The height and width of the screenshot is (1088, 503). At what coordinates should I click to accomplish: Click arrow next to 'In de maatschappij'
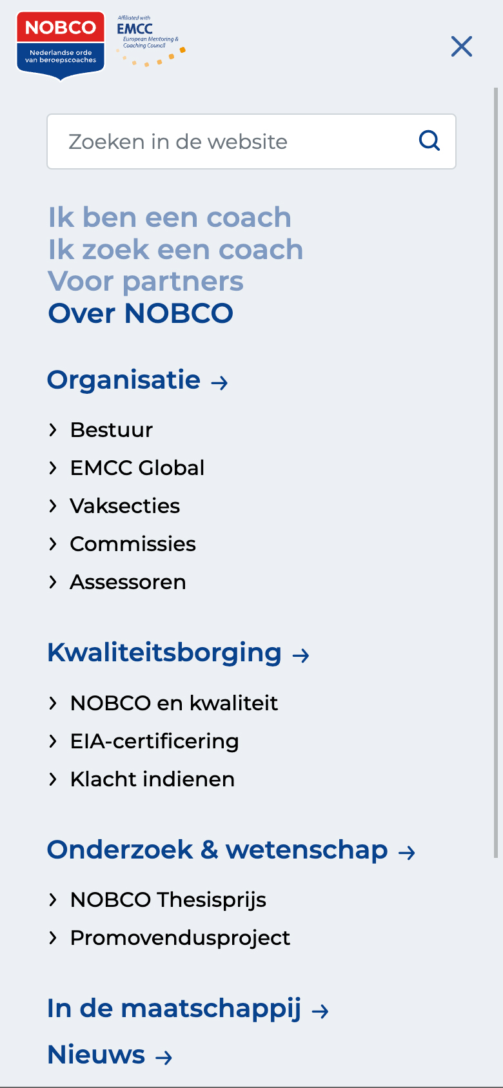point(321,1011)
